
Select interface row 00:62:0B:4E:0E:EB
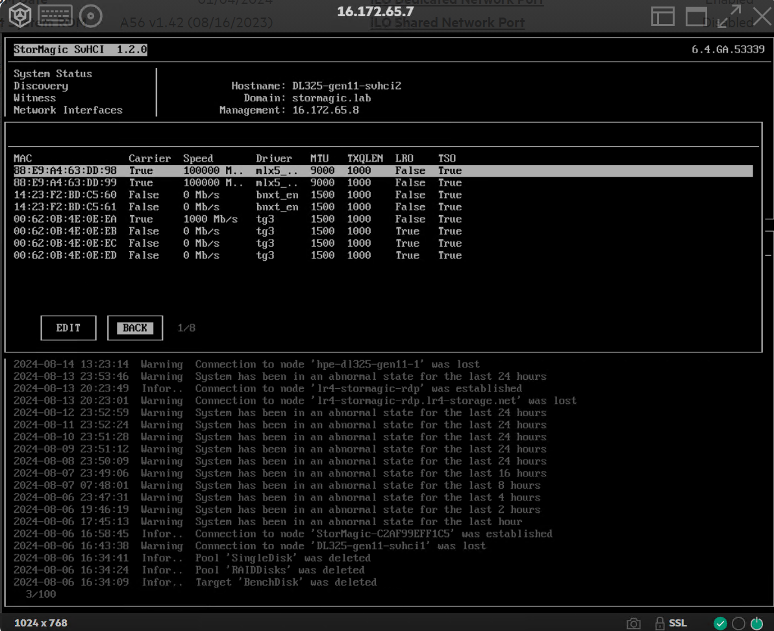(382, 231)
